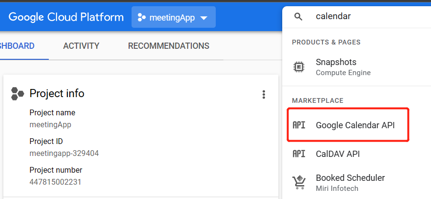Screen dimensions: 431x199
Task: Select CalDAV API from Marketplace results
Action: click(338, 154)
